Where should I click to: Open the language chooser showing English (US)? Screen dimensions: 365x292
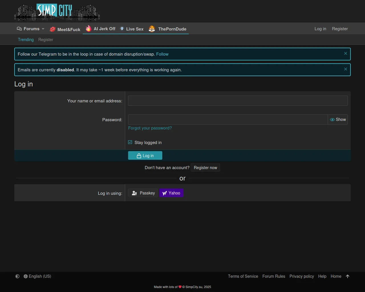click(37, 276)
